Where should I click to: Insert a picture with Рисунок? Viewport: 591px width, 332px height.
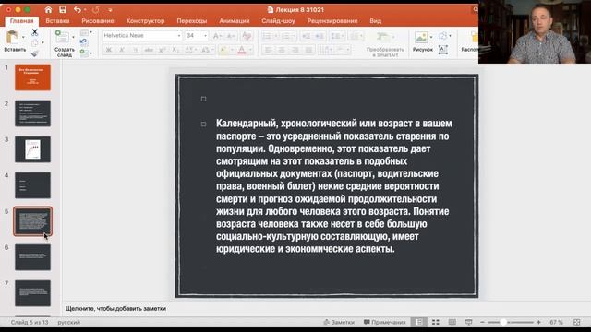point(422,41)
